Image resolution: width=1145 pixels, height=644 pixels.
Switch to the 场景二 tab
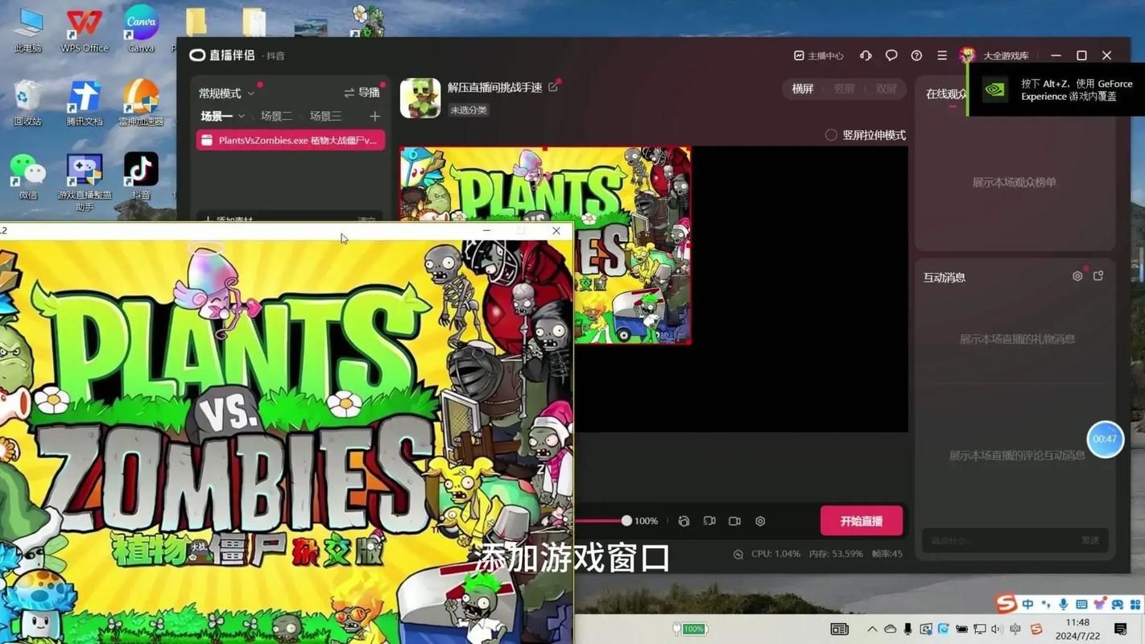(276, 116)
